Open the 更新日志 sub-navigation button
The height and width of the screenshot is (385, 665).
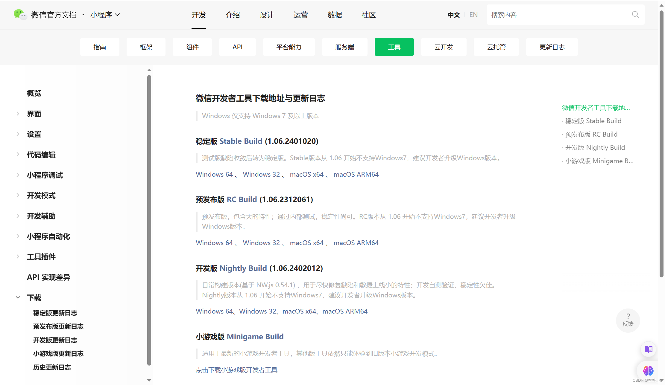click(552, 47)
